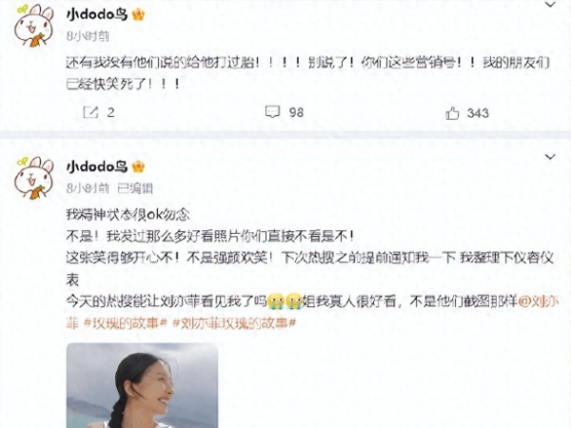Image resolution: width=571 pixels, height=428 pixels.
Task: Click the 98 comment count
Action: 296,112
